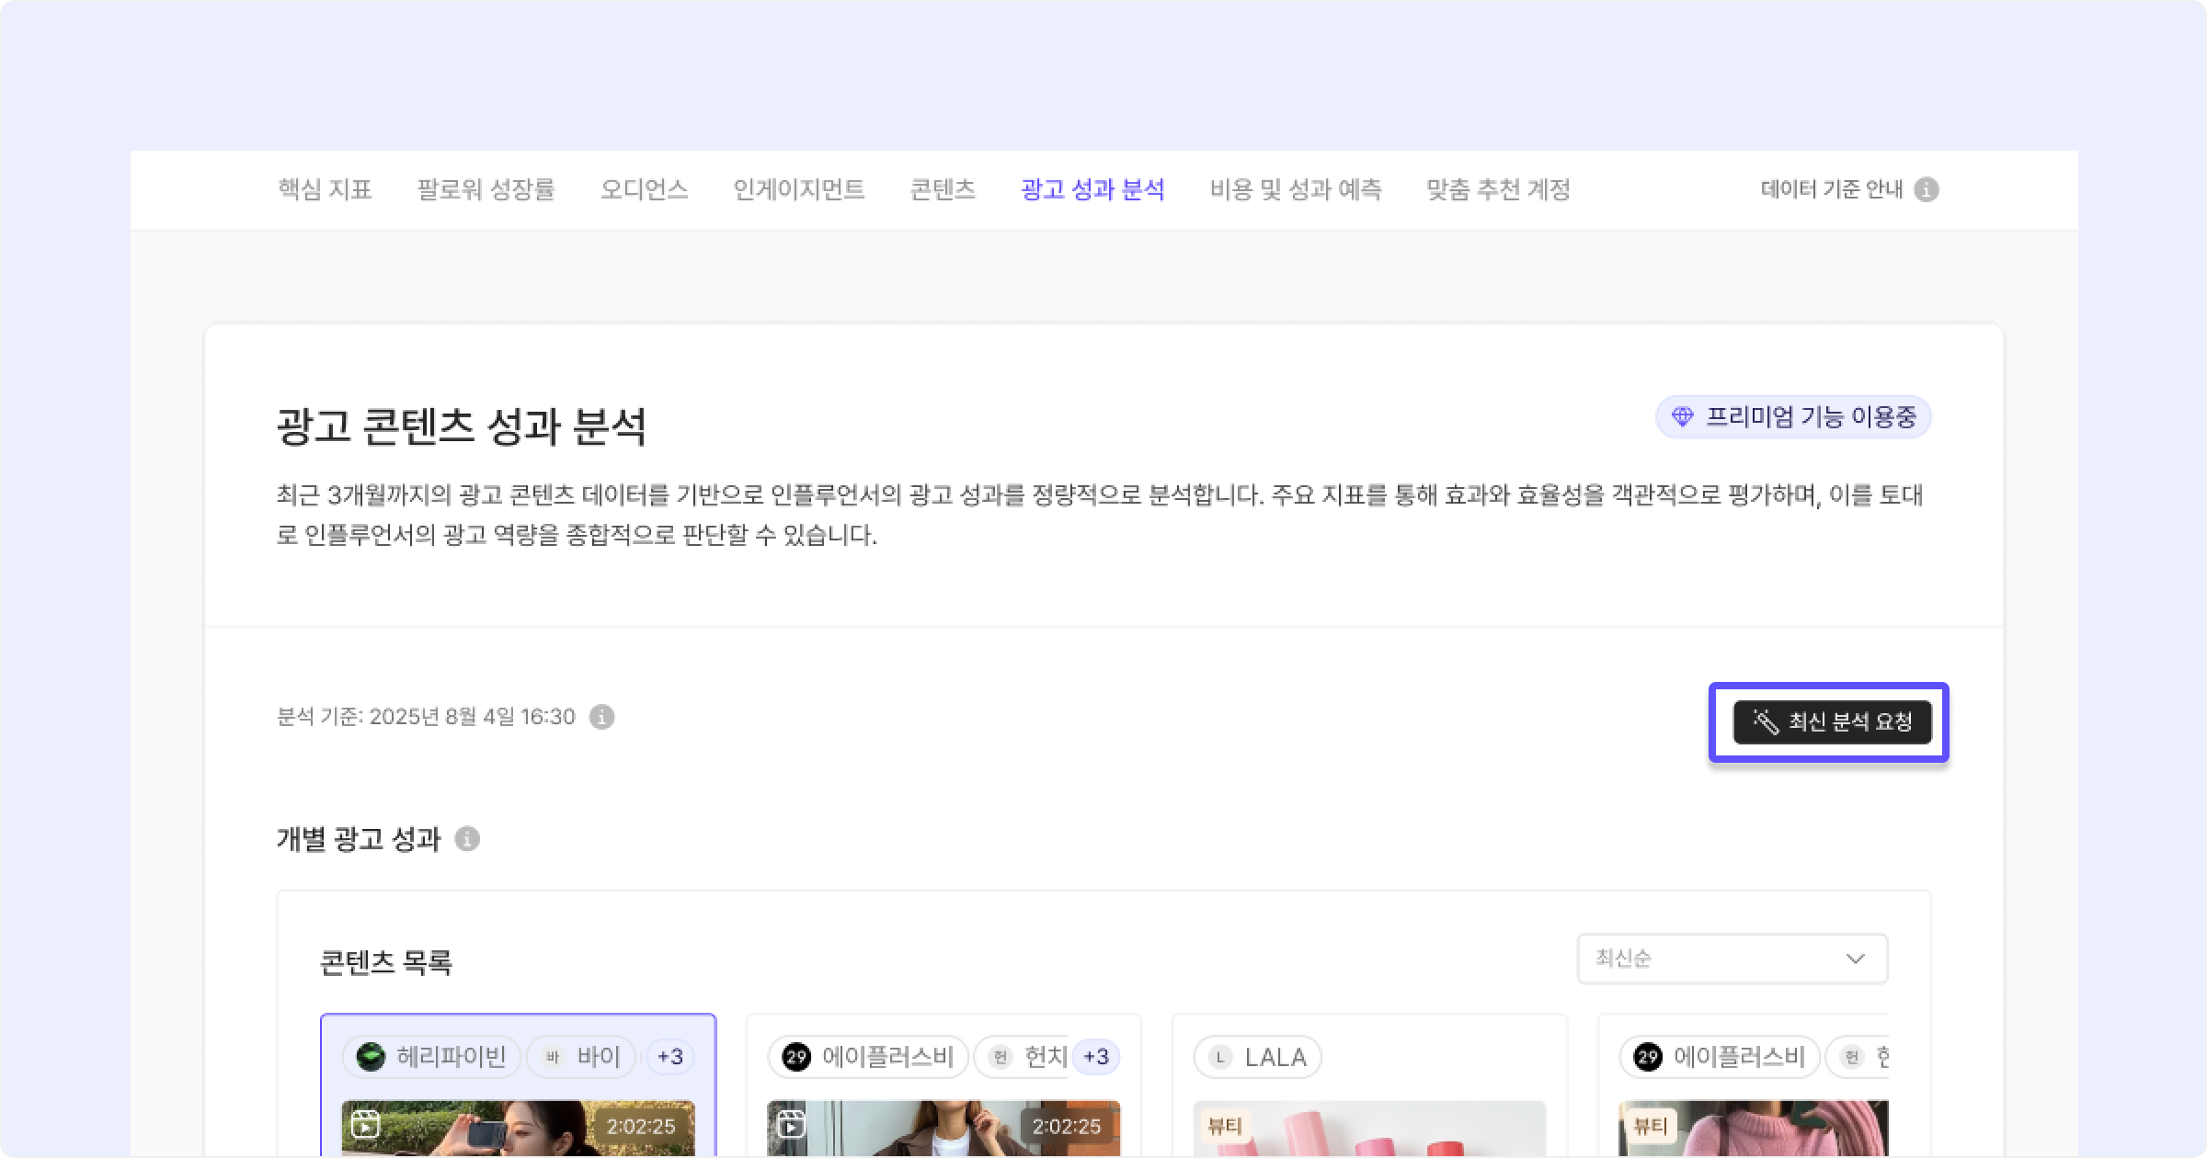Image resolution: width=2207 pixels, height=1158 pixels.
Task: Click reels icon on second video thumbnail
Action: click(791, 1125)
